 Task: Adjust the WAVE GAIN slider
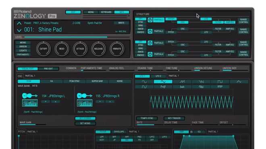coord(33,125)
